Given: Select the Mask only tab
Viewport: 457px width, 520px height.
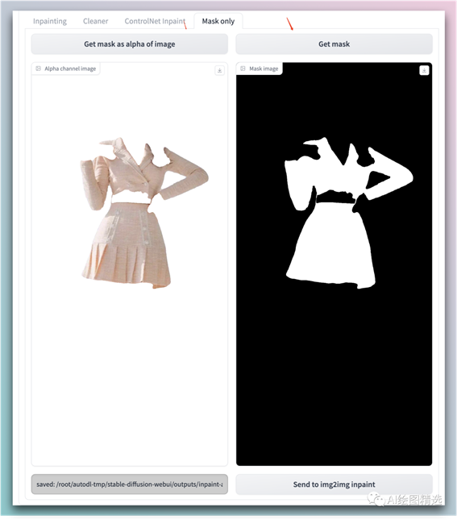Looking at the screenshot, I should click(218, 21).
